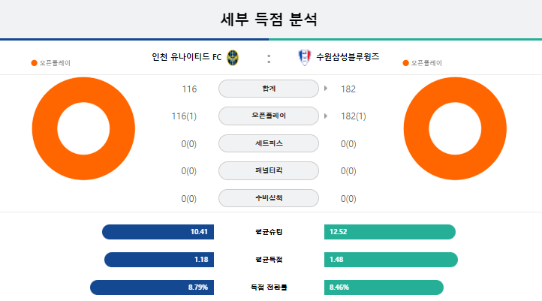Select the 합계 pill button
The width and height of the screenshot is (542, 301).
tap(269, 89)
